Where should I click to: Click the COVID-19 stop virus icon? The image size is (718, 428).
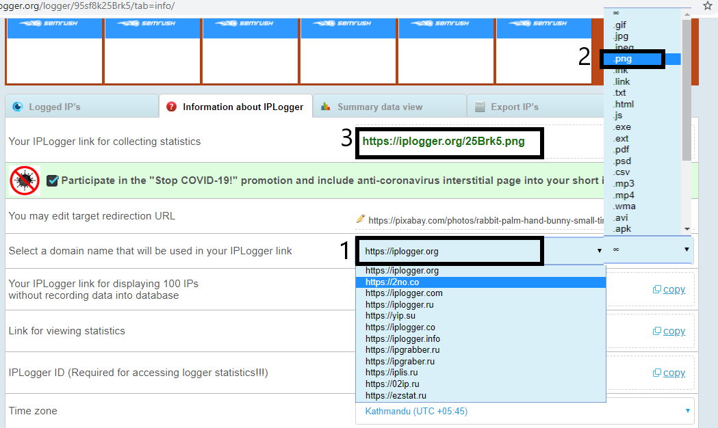(25, 180)
